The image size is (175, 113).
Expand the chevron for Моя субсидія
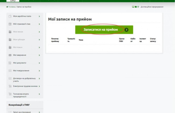point(39,40)
